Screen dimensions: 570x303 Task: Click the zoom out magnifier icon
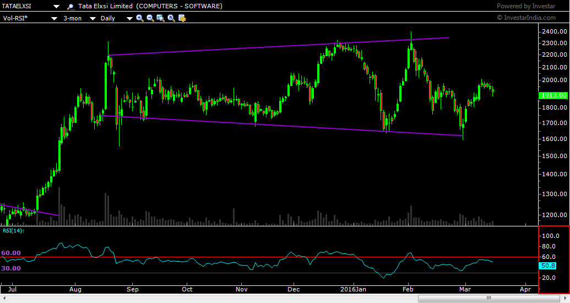tap(150, 18)
